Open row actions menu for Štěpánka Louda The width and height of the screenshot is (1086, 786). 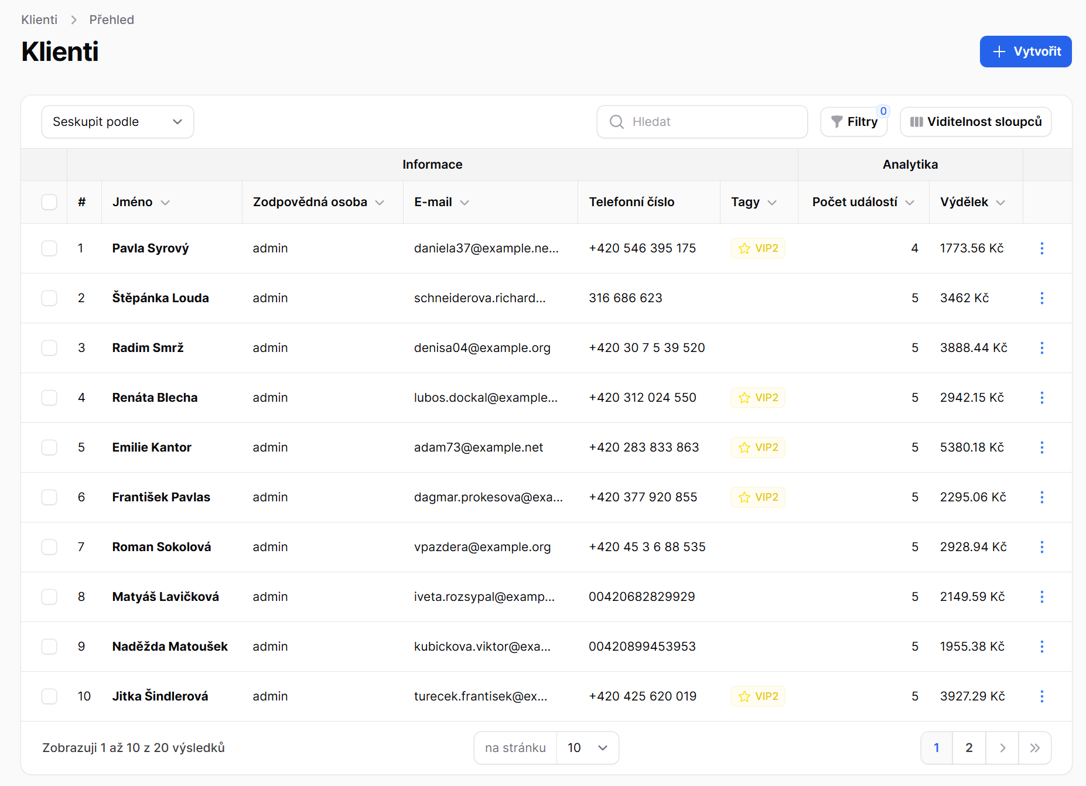[1041, 298]
